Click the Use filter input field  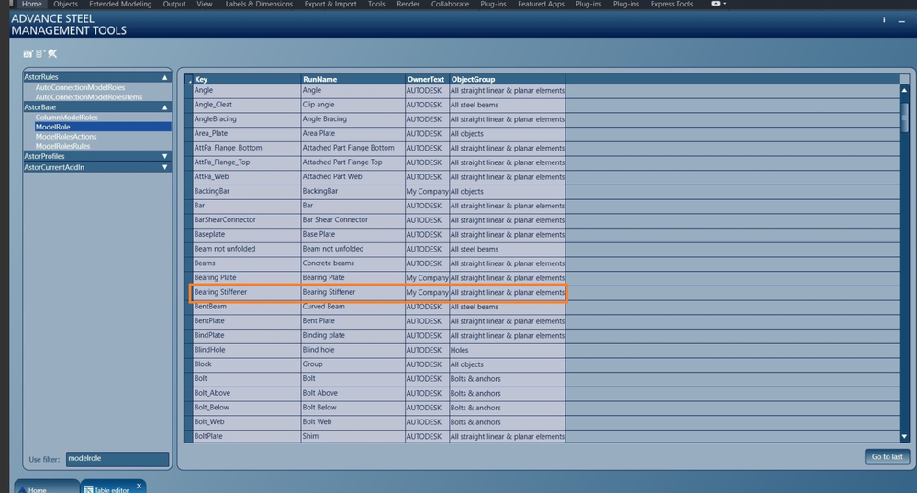pos(117,459)
